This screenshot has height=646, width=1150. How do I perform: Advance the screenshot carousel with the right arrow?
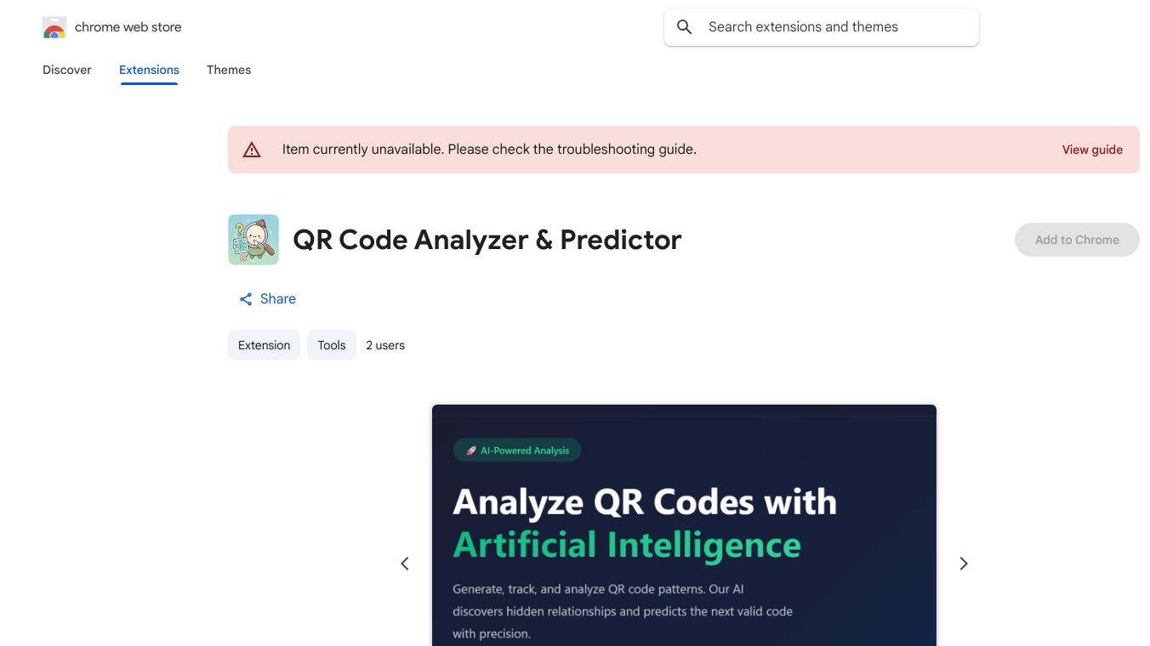(963, 563)
